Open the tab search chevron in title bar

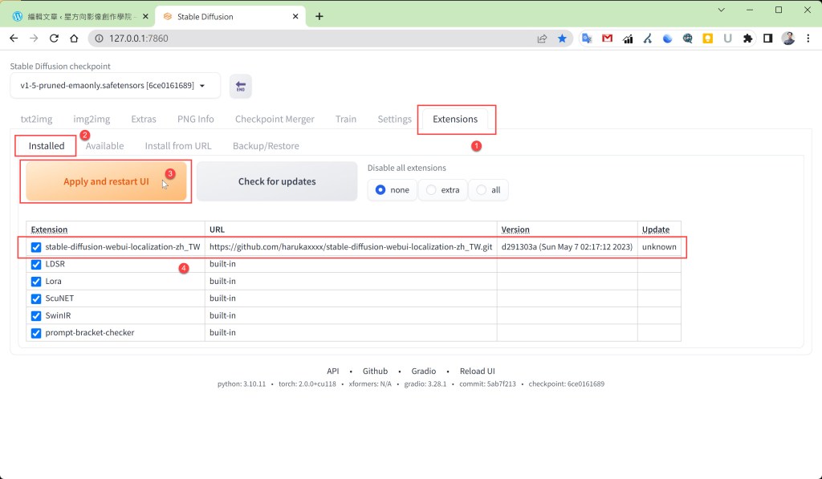tap(721, 10)
